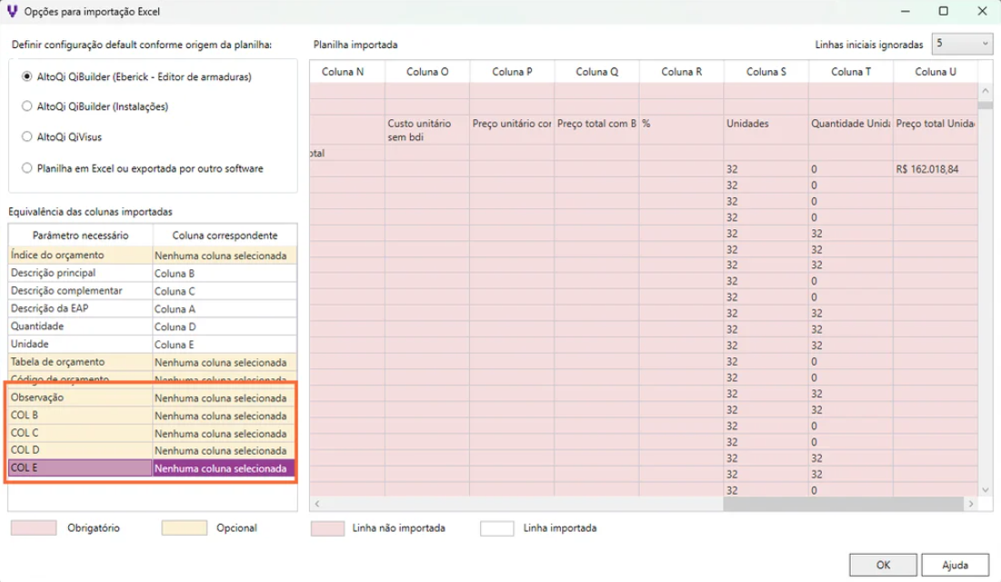Open Linhas iniciais ignoradas dropdown
The width and height of the screenshot is (1001, 582).
[962, 44]
